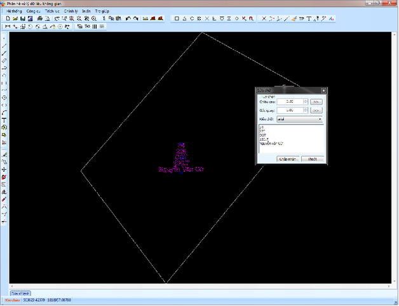Image resolution: width=399 pixels, height=306 pixels.
Task: Click the Chiều cao value spinner arrows
Action: tap(306, 102)
